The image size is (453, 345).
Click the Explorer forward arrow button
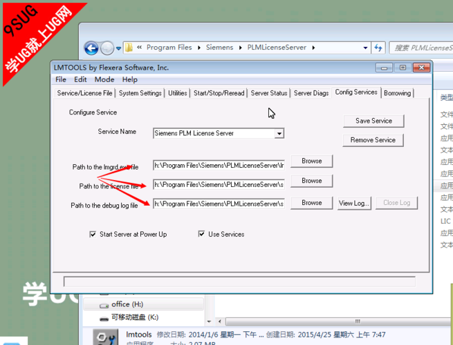[107, 48]
